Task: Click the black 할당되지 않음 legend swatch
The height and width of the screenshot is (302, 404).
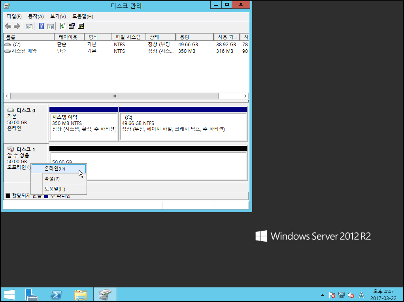Action: (8, 196)
